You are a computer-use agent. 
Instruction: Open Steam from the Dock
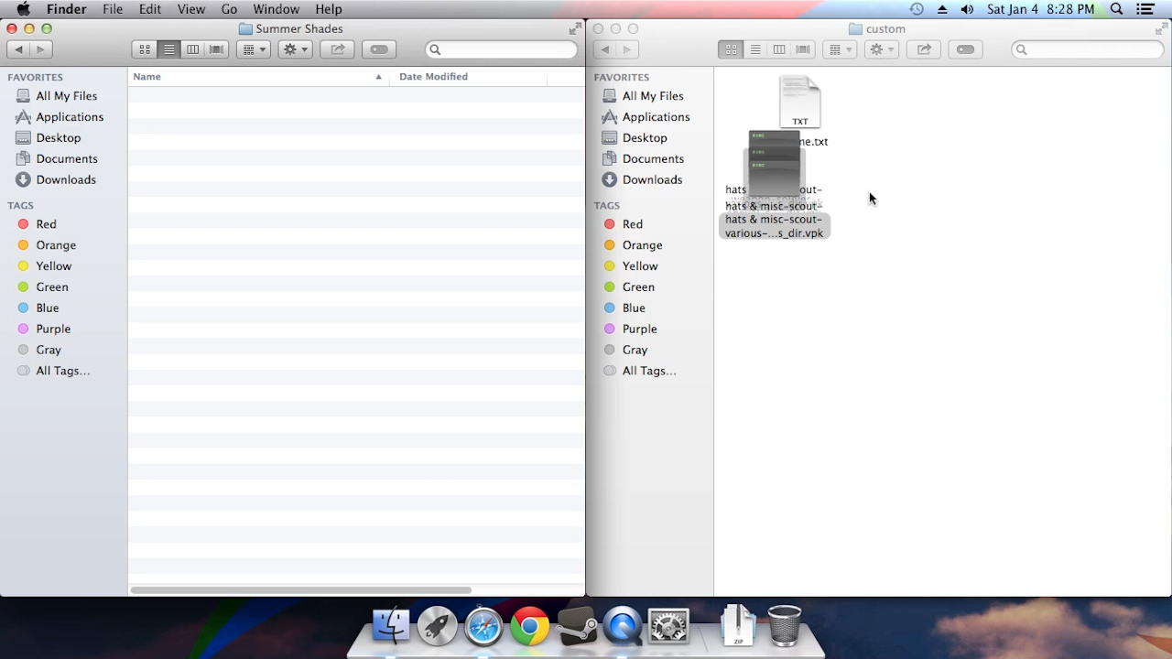click(x=577, y=626)
